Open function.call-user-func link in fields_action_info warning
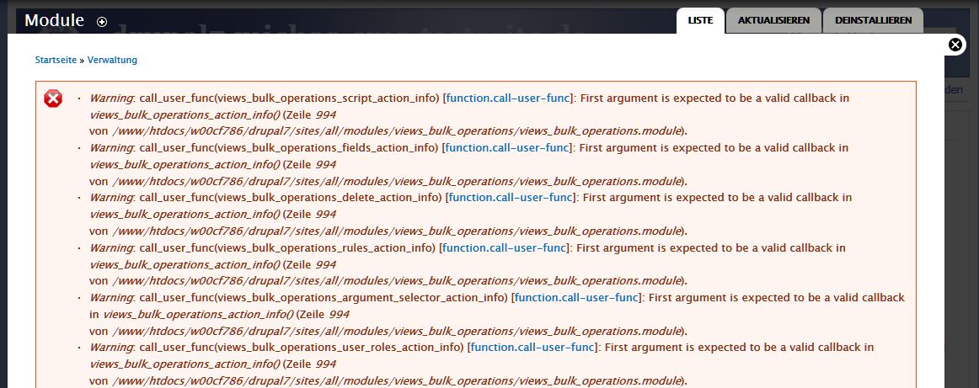 (x=506, y=148)
